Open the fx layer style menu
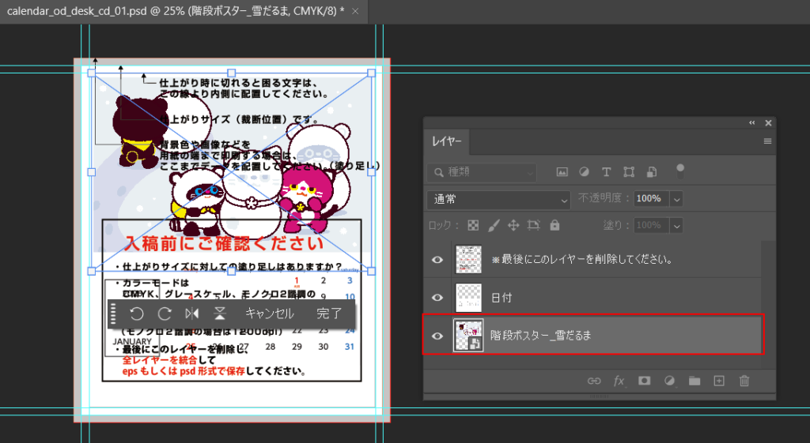Image resolution: width=810 pixels, height=443 pixels. tap(619, 381)
